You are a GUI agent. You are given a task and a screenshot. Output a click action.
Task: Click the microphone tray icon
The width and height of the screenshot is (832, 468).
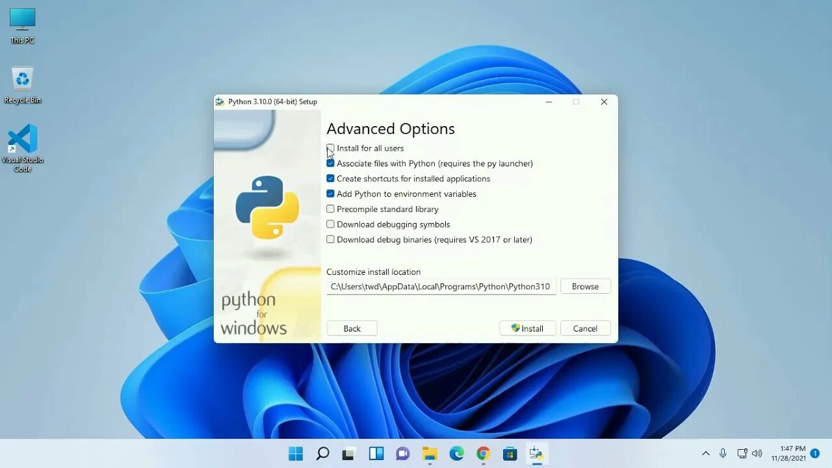723,453
